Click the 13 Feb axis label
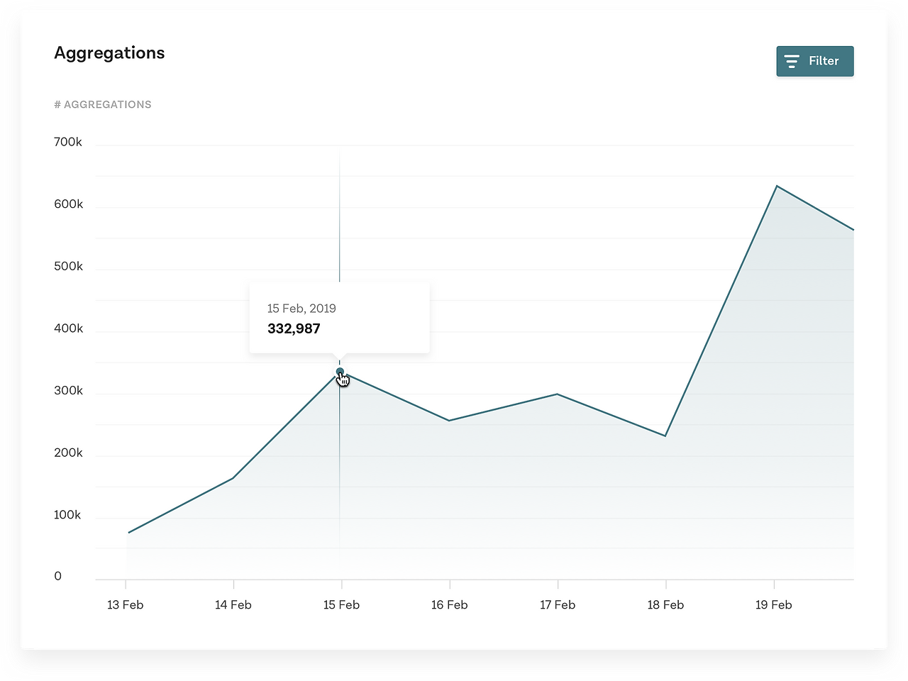 click(125, 605)
